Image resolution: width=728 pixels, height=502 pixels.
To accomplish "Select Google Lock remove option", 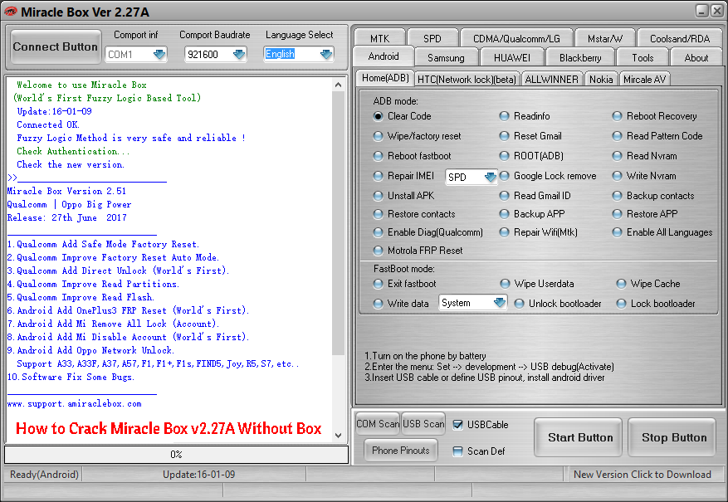I will tap(504, 176).
